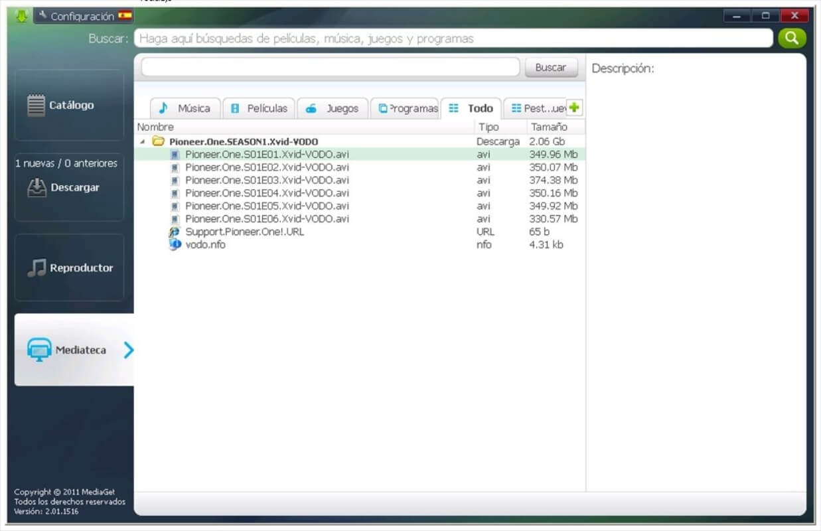821x531 pixels.
Task: Click the top search field for movies and music
Action: (x=453, y=38)
